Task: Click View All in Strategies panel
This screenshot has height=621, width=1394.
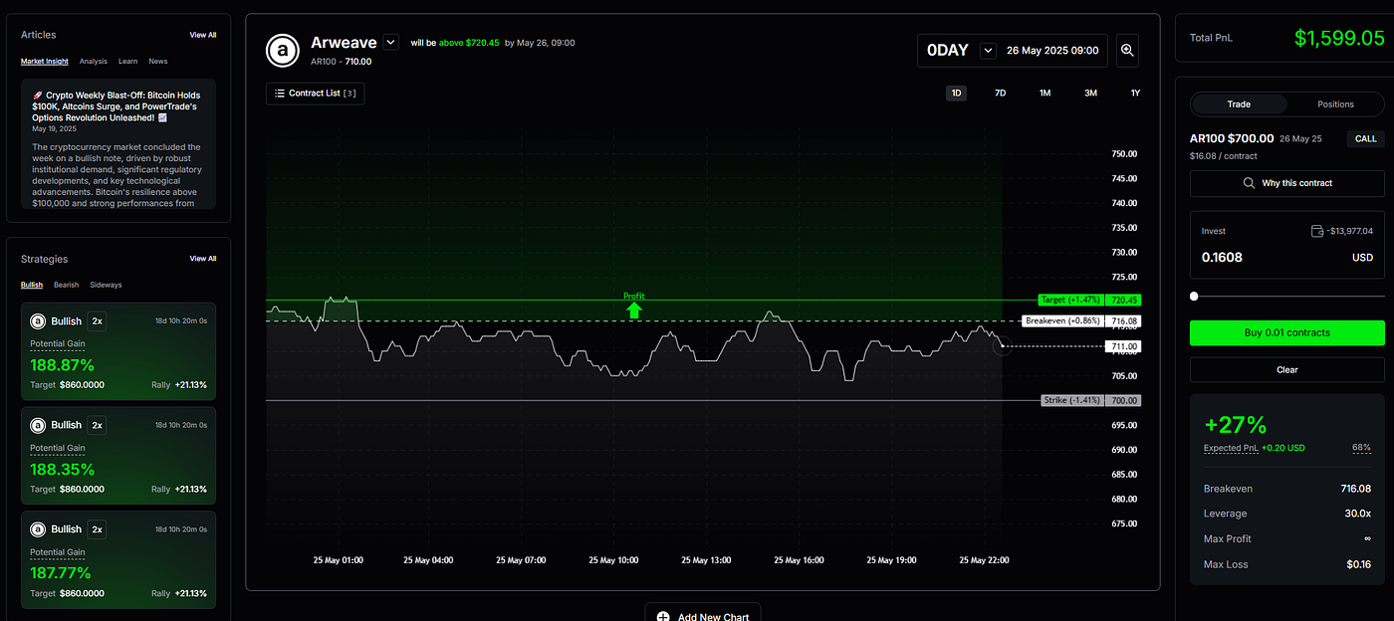Action: (203, 259)
